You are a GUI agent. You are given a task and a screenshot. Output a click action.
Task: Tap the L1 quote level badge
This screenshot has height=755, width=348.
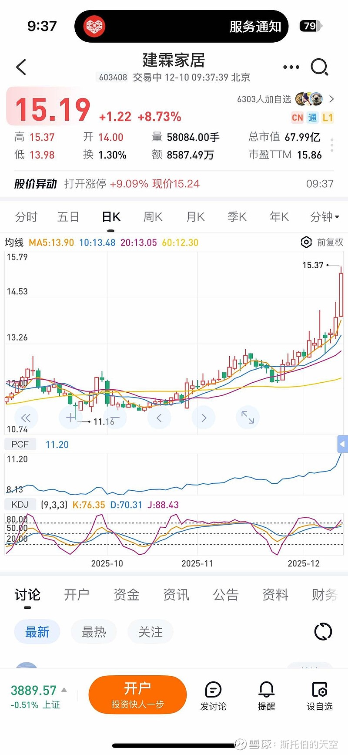coord(328,118)
